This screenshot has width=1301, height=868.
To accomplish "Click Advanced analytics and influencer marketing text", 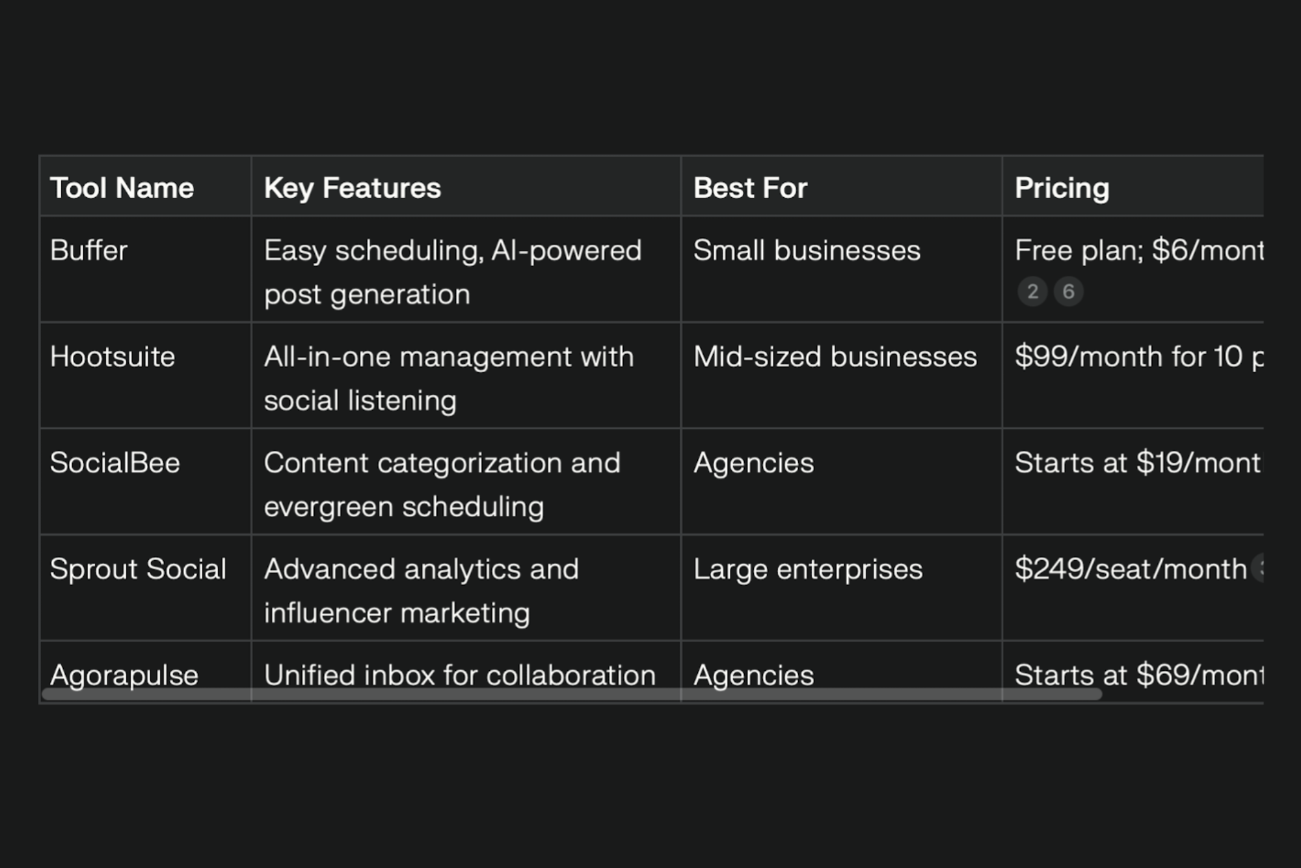I will tap(421, 590).
